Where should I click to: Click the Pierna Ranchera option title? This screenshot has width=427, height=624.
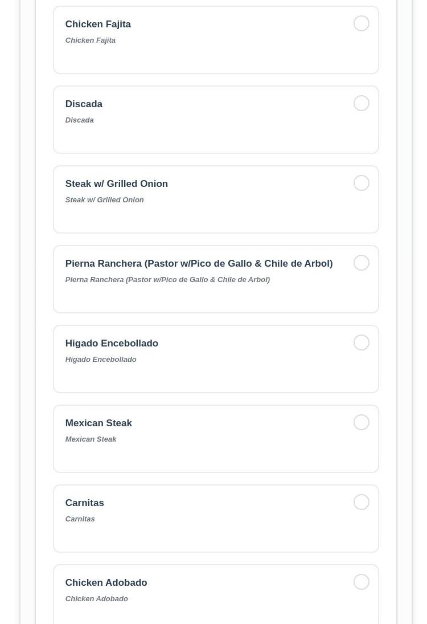coord(199,264)
